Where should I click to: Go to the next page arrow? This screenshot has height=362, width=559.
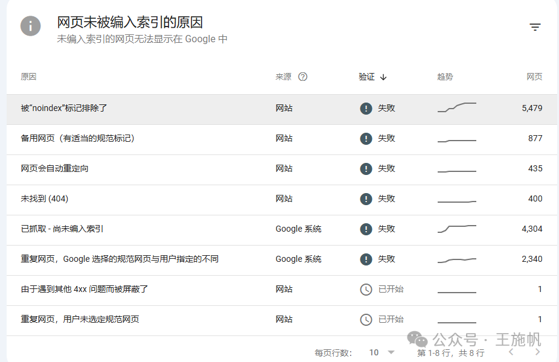pyautogui.click(x=538, y=352)
